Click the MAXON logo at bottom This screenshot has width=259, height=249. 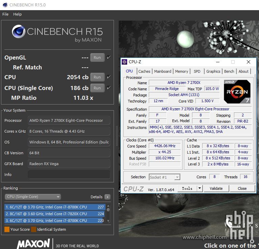click(x=33, y=244)
